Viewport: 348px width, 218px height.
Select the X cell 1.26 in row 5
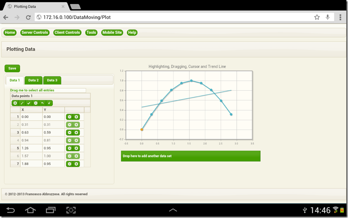(31, 148)
